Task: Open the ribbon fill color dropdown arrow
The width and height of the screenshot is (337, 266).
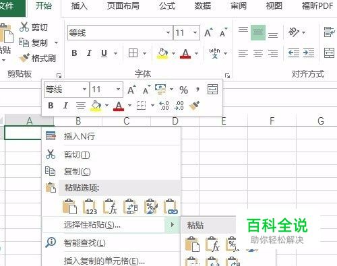Action: [x=173, y=53]
